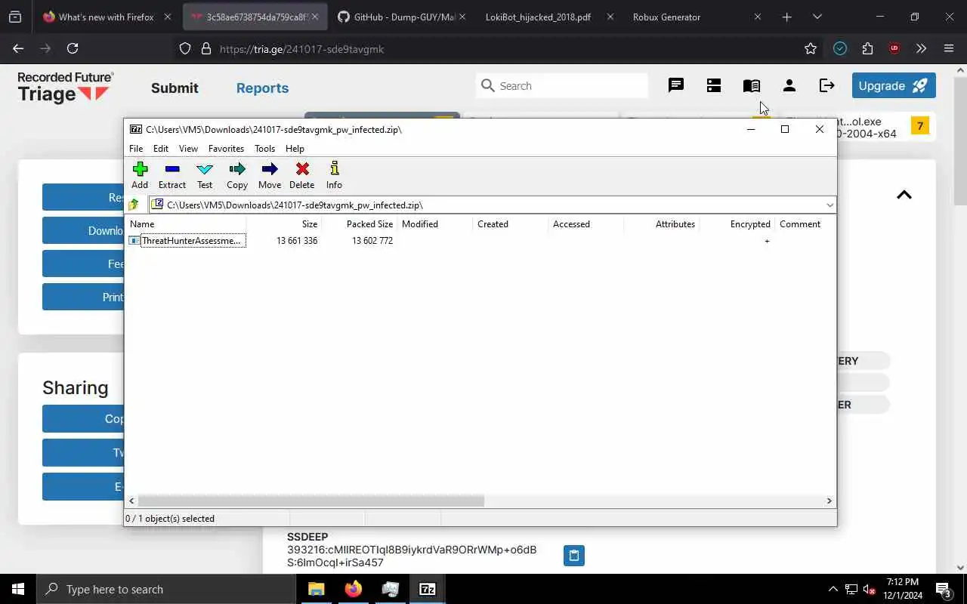Screen dimensions: 967x604
Task: Sort by Created column header
Action: pos(510,224)
